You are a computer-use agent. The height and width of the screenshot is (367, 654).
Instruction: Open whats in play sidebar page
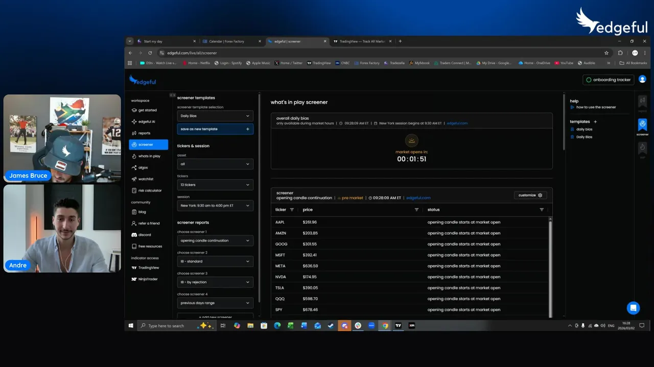tap(149, 156)
